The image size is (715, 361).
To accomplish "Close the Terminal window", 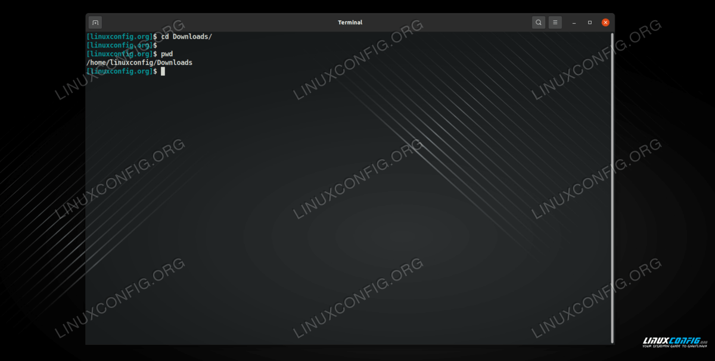I will (x=605, y=23).
